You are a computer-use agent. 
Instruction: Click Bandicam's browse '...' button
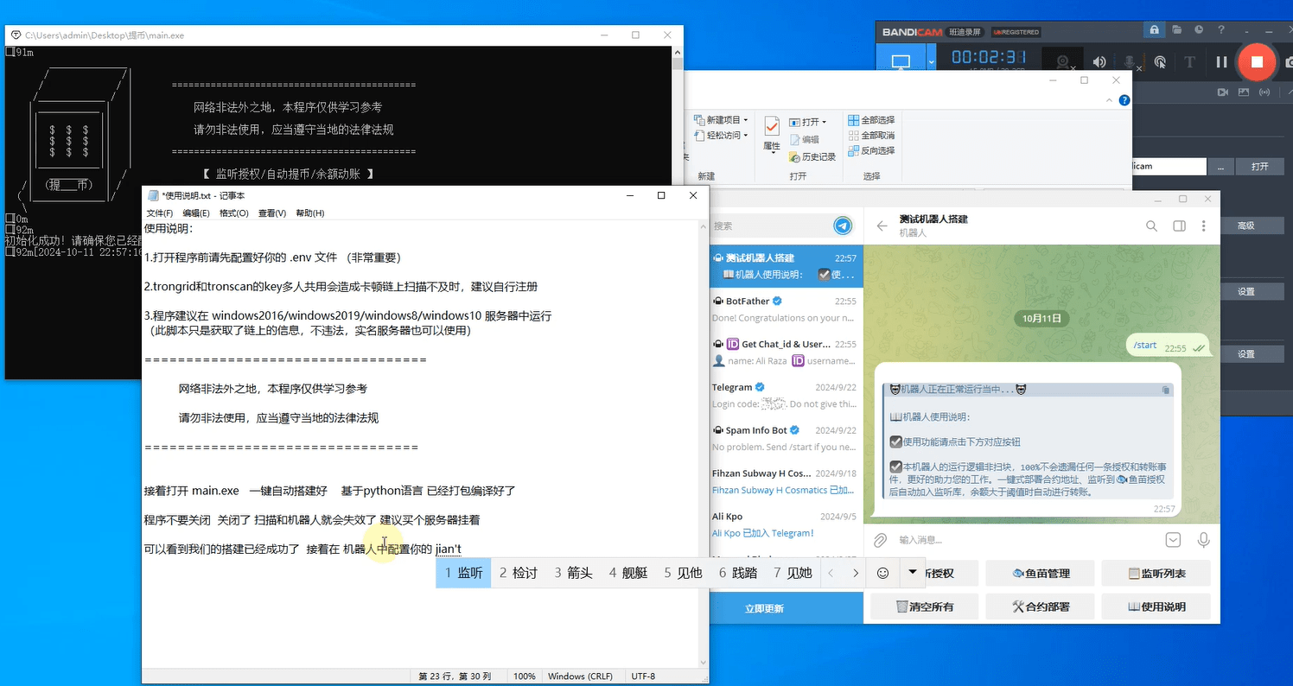pos(1220,166)
